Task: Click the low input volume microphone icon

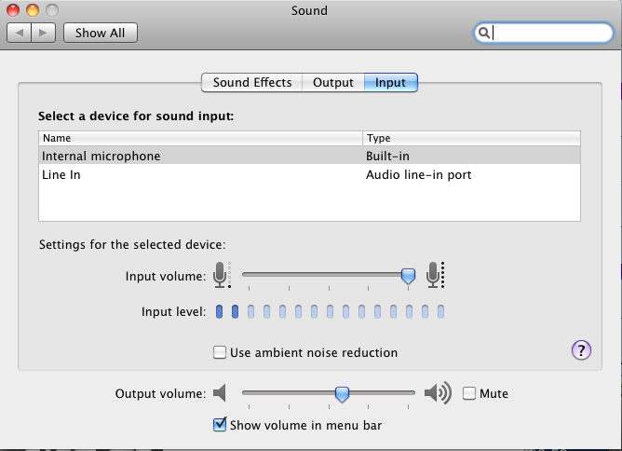Action: click(x=222, y=275)
